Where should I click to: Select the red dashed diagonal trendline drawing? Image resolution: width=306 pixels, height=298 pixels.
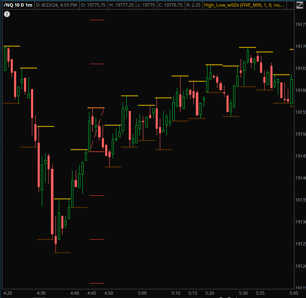[96, 130]
